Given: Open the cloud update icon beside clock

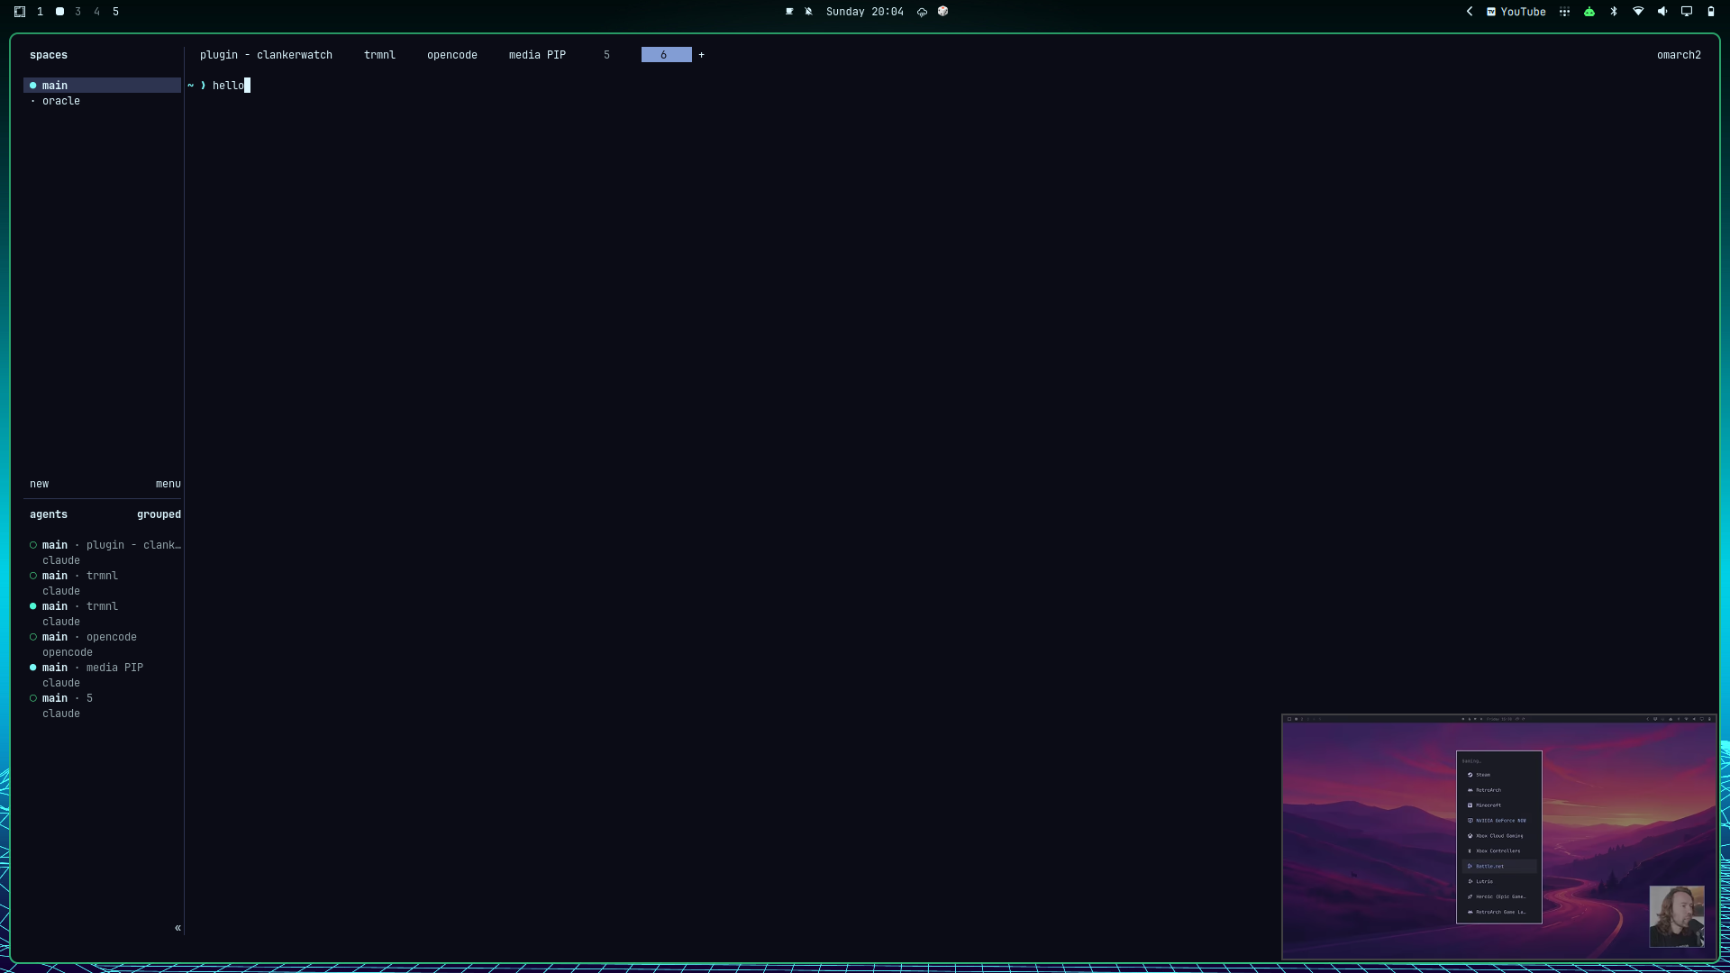Looking at the screenshot, I should tap(922, 12).
